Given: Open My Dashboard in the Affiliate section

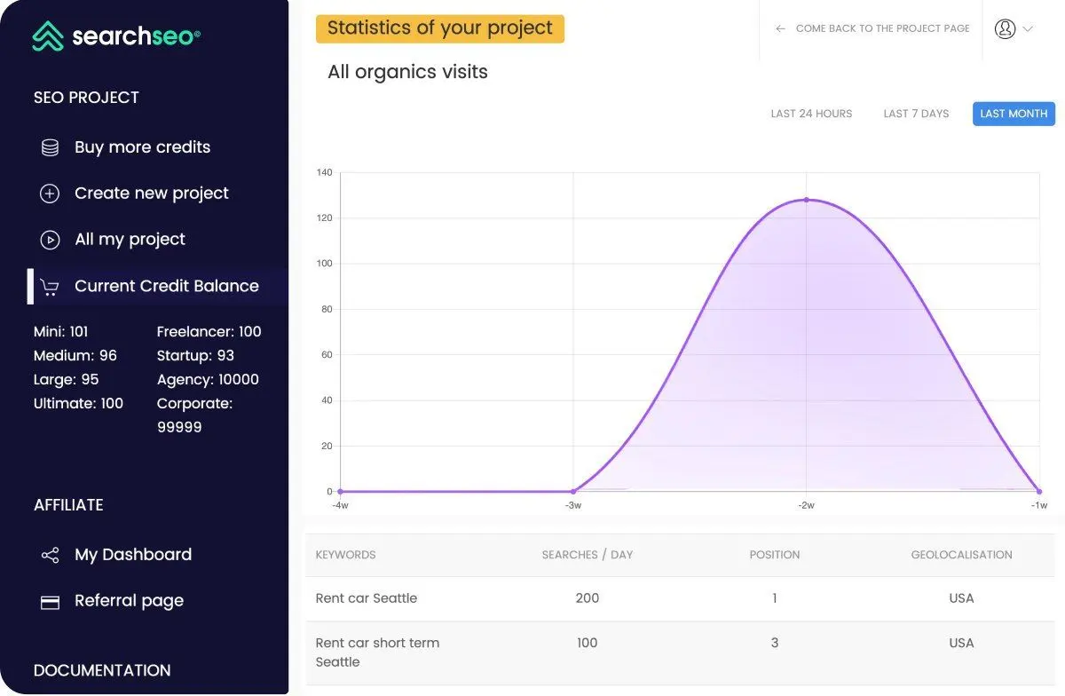Looking at the screenshot, I should tap(133, 555).
